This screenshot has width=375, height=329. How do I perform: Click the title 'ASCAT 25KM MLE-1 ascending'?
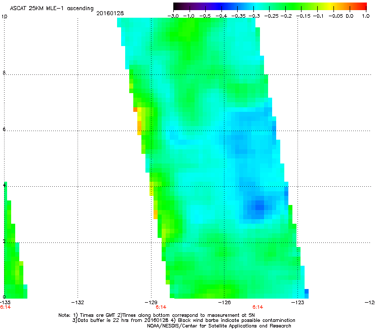[x=52, y=9]
